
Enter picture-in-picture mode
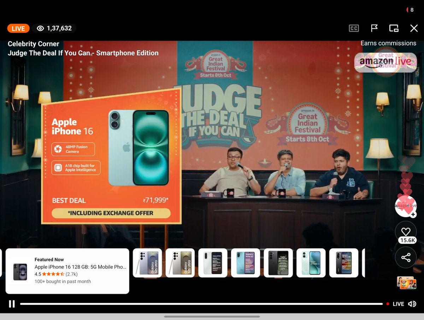[x=394, y=28]
